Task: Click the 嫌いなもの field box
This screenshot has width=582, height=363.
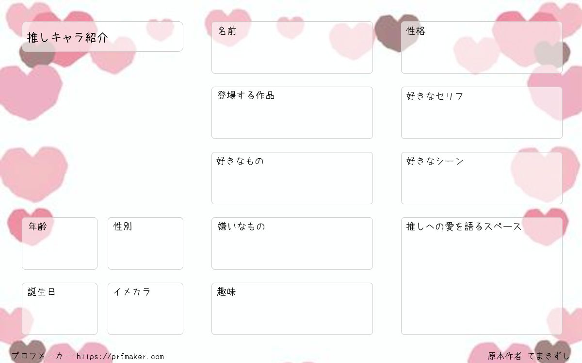Action: [292, 243]
